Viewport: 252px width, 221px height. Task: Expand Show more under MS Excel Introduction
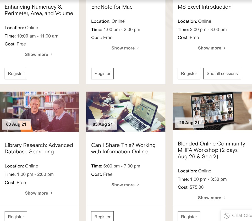[212, 48]
